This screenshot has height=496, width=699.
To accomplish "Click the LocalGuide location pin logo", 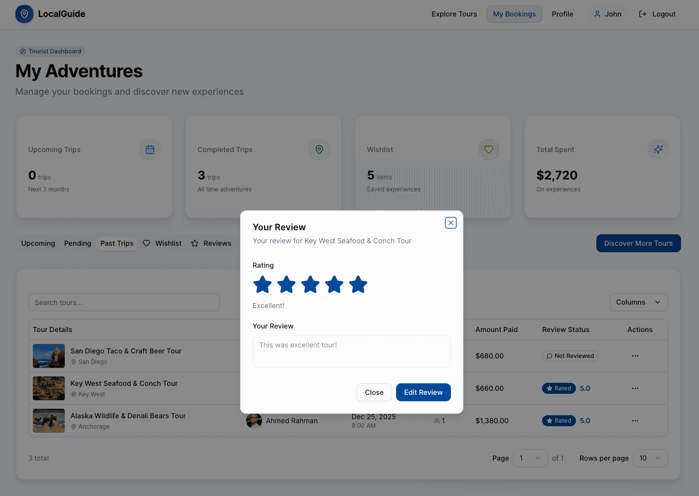I will (x=24, y=14).
